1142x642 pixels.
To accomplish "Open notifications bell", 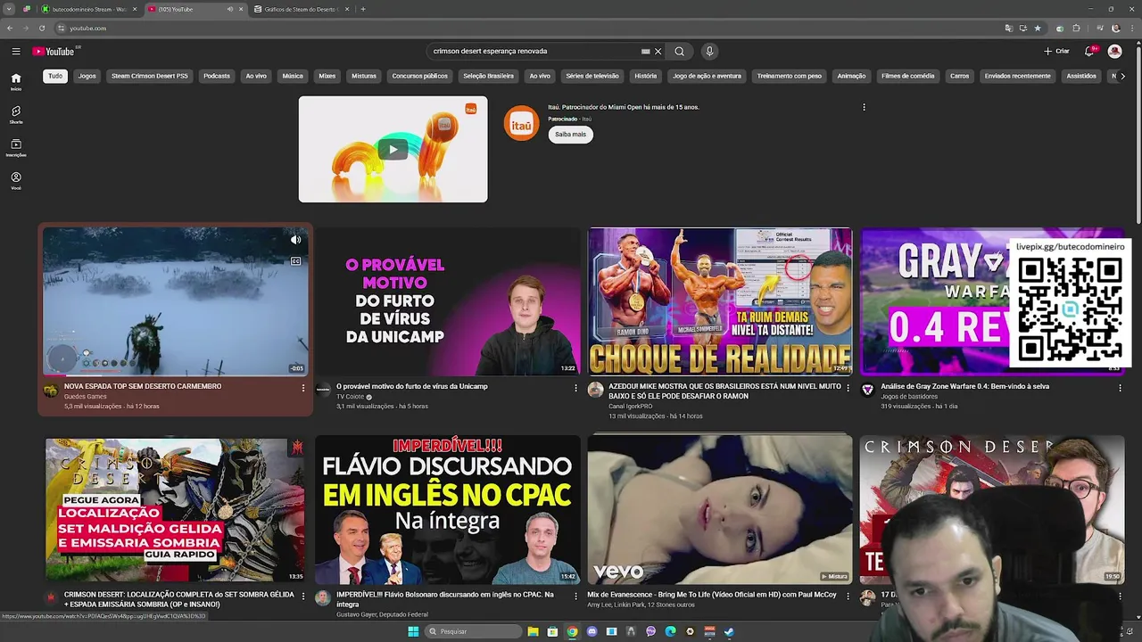I will (x=1089, y=51).
